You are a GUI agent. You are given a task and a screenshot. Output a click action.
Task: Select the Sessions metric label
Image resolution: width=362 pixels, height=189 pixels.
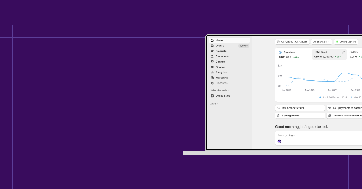click(289, 52)
